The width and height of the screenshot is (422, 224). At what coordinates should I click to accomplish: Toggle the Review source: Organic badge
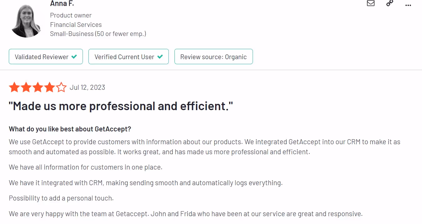(x=214, y=57)
